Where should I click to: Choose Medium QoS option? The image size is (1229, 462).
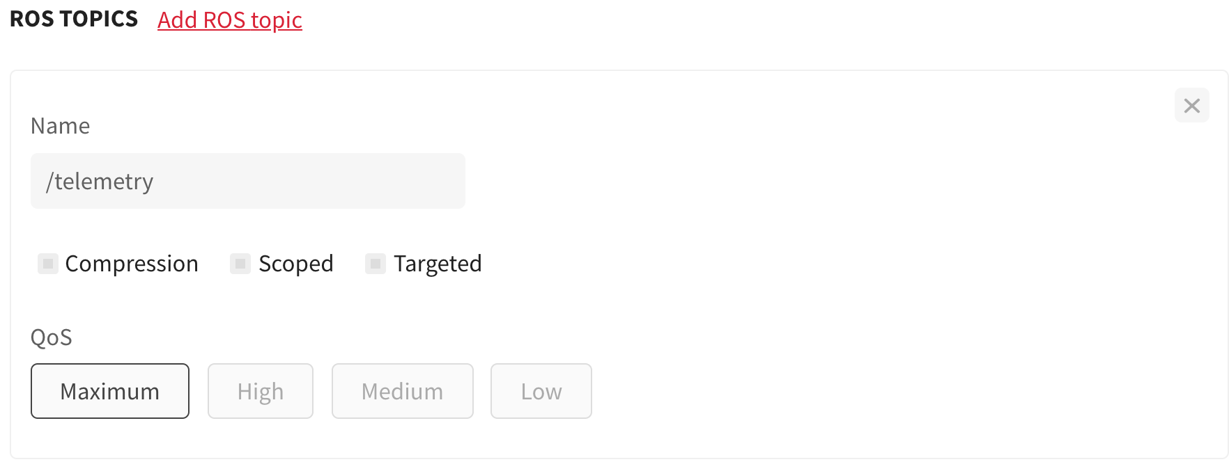click(403, 391)
